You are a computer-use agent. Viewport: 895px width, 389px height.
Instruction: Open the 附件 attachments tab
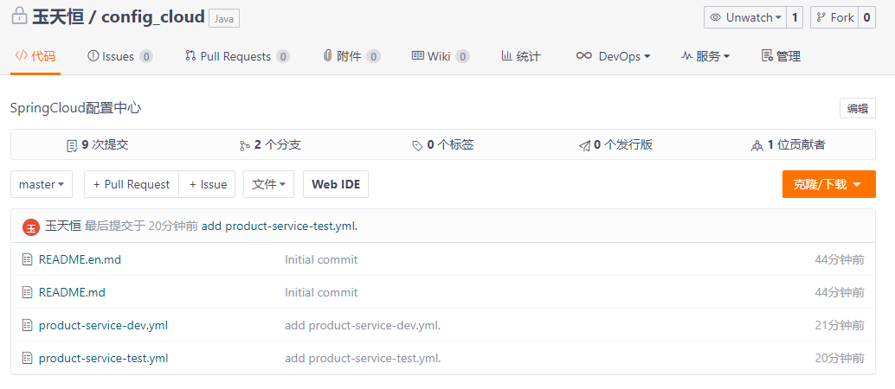[351, 56]
